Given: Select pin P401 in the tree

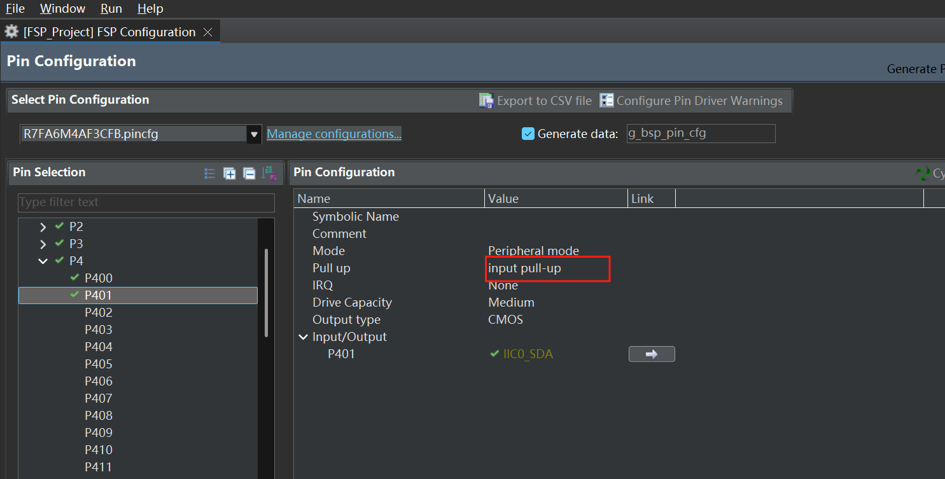Looking at the screenshot, I should click(138, 295).
